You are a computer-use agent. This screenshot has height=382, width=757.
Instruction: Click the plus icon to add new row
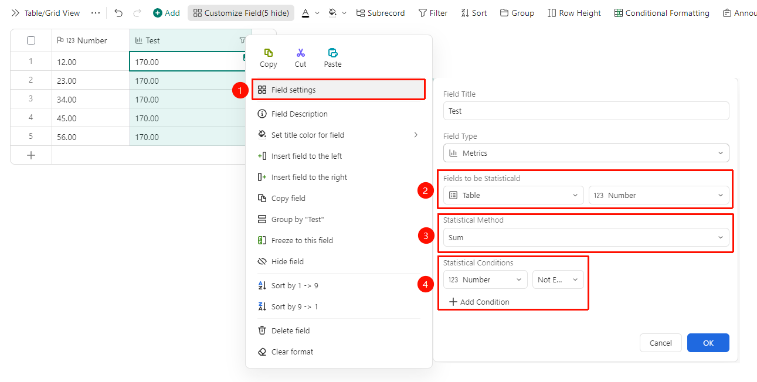tap(31, 155)
